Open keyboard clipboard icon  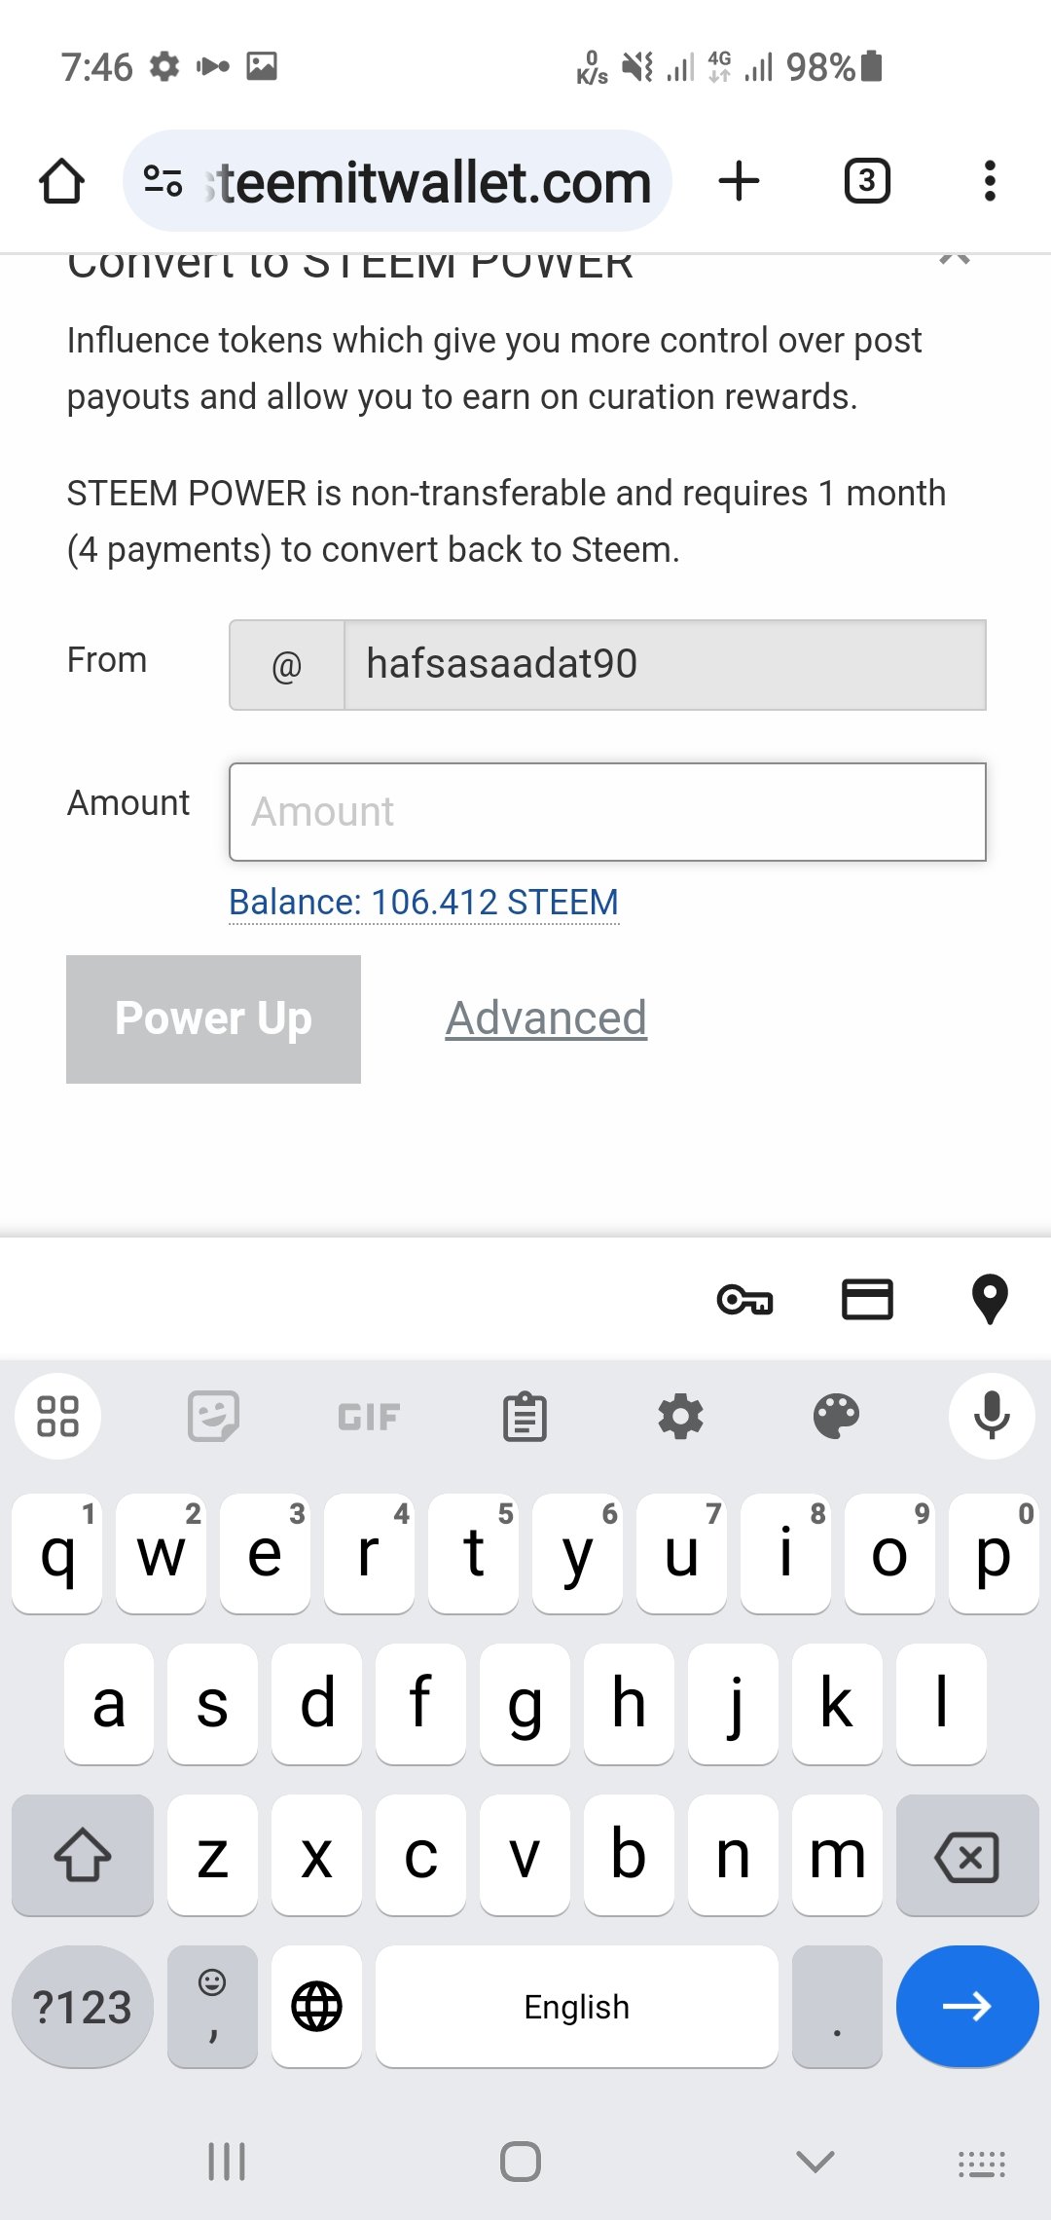click(x=525, y=1417)
